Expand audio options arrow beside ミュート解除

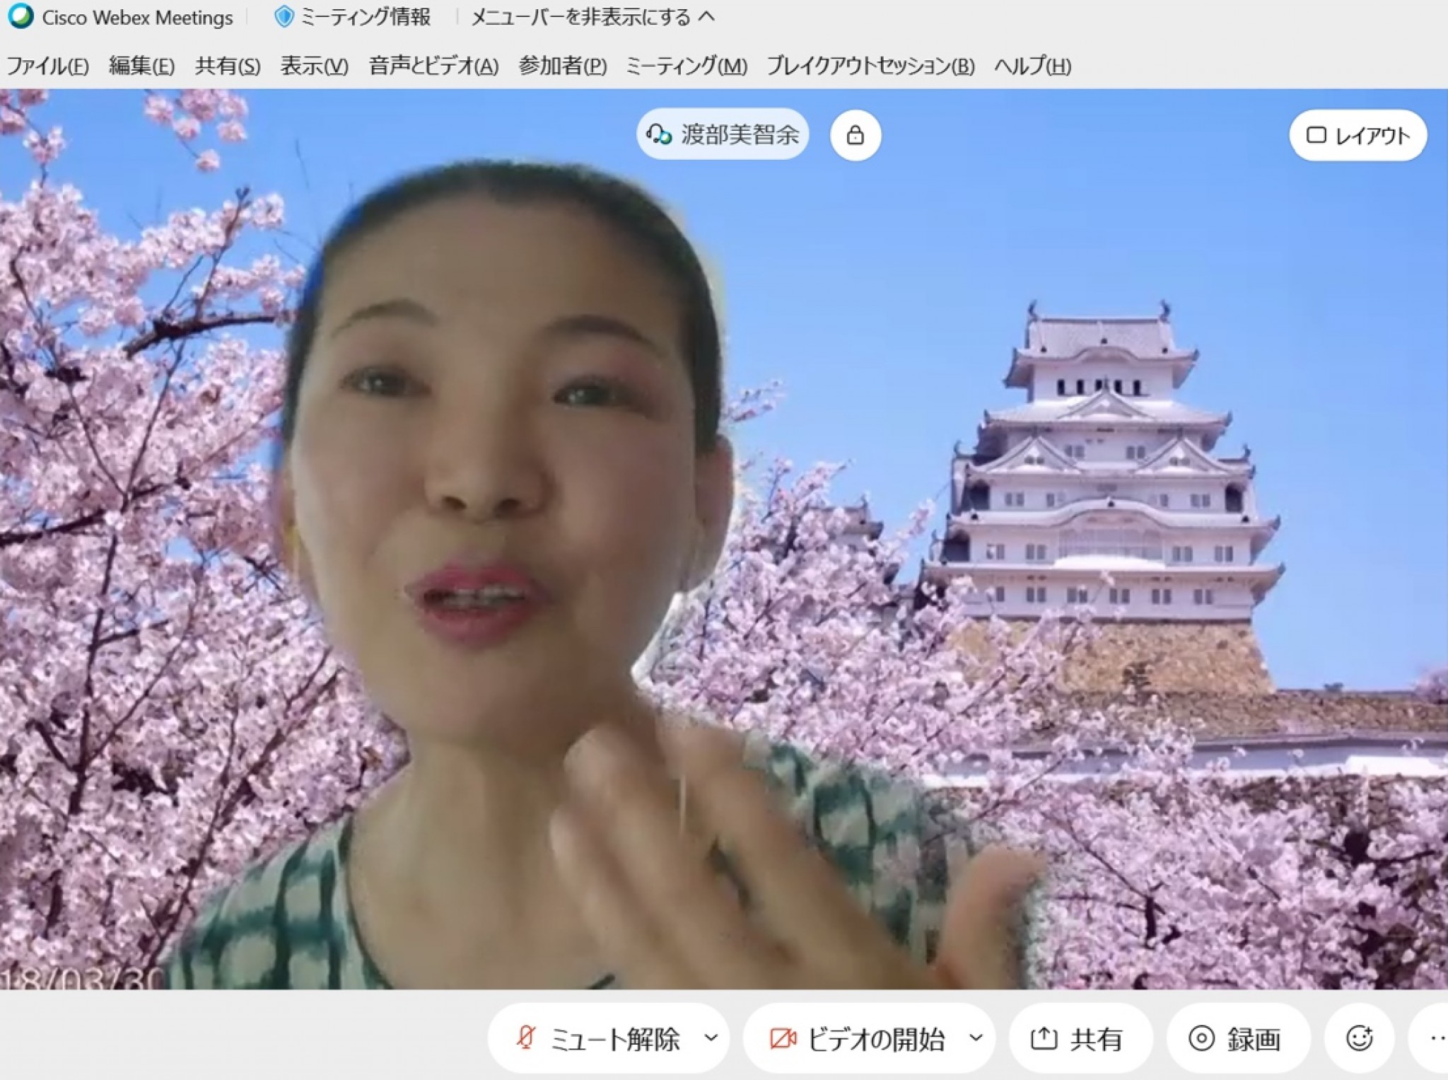(x=711, y=1038)
